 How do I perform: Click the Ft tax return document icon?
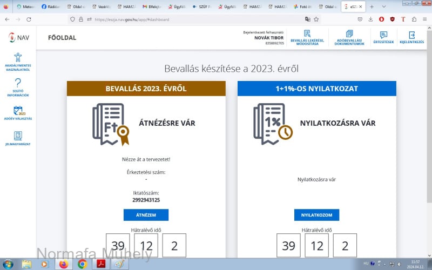tap(111, 124)
